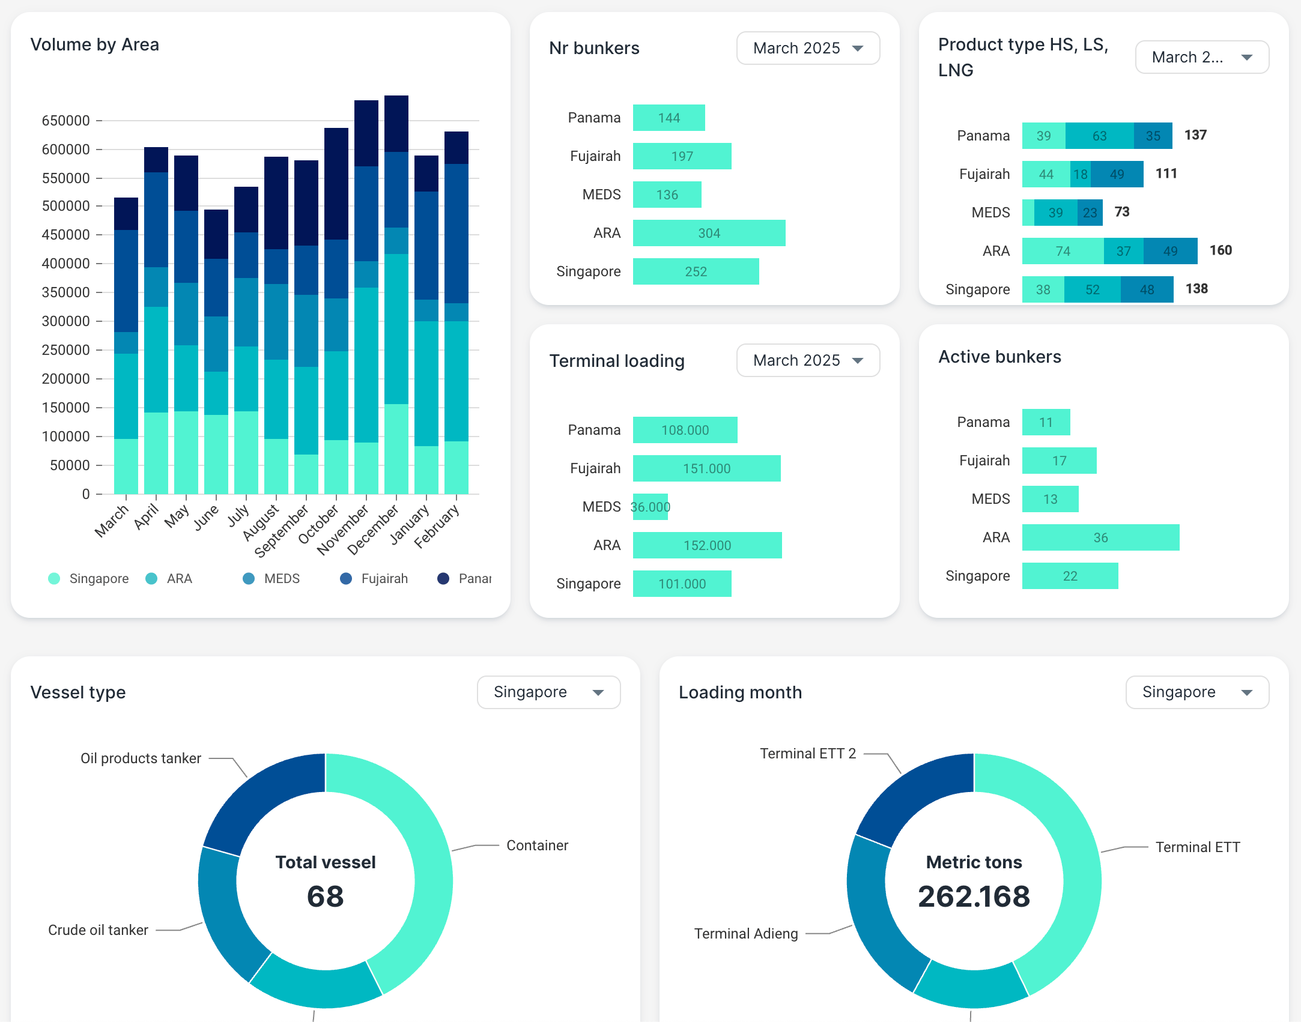The image size is (1301, 1022).
Task: Open Vessel type Singapore dropdown
Action: pyautogui.click(x=548, y=692)
